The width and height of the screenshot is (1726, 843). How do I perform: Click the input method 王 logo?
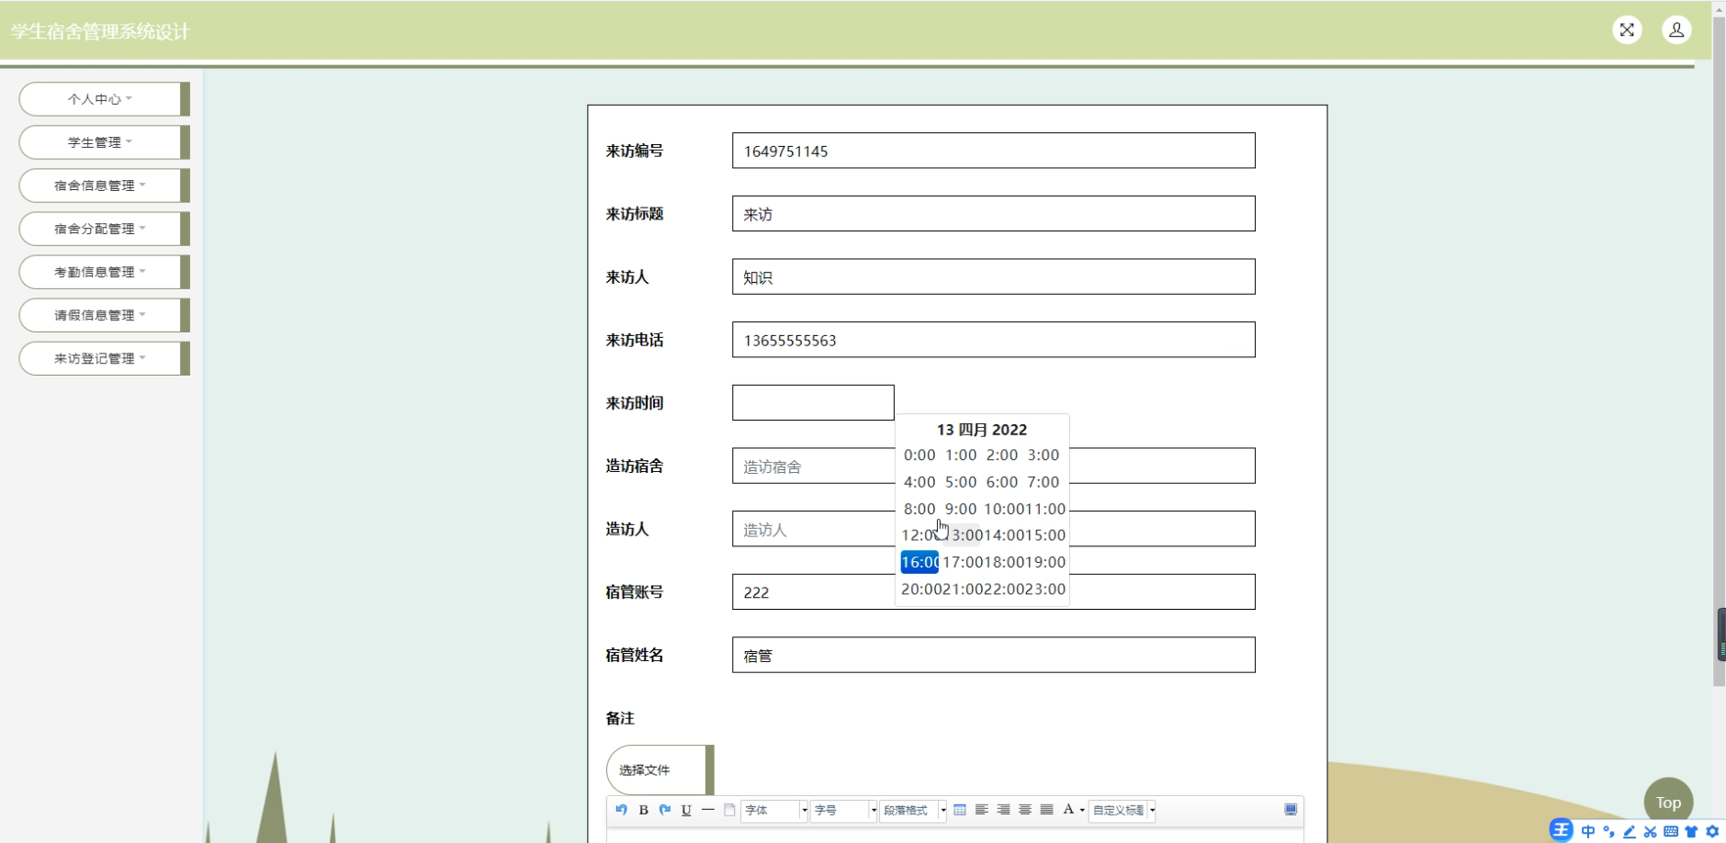(1561, 831)
